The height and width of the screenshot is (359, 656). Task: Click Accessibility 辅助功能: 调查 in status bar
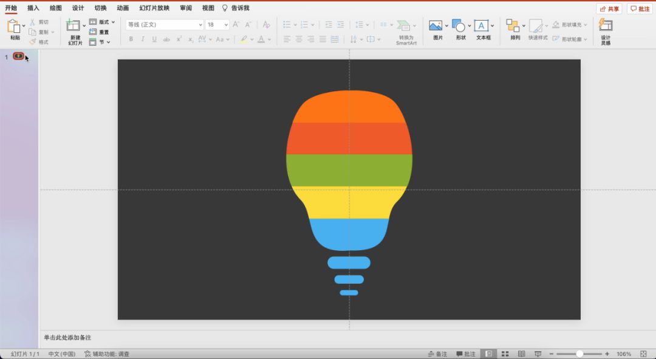pos(107,354)
